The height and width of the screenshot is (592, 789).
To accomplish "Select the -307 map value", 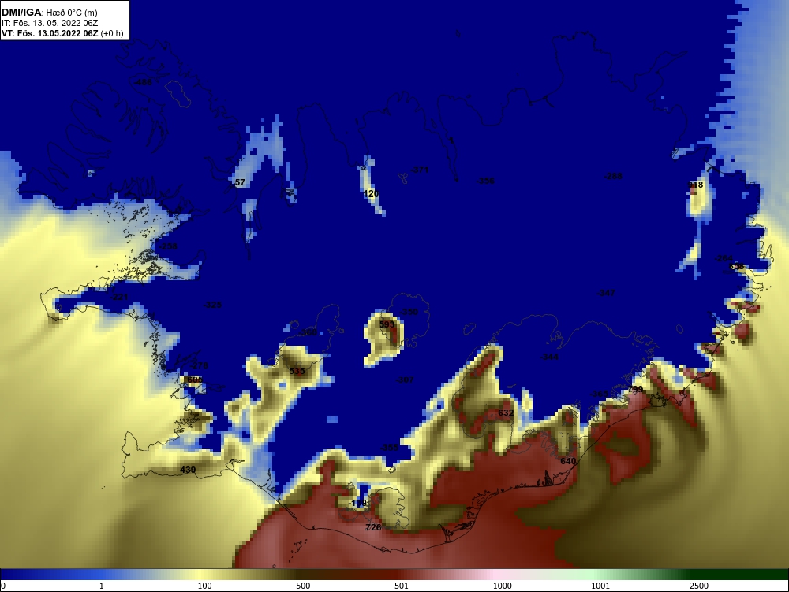I will click(x=405, y=380).
